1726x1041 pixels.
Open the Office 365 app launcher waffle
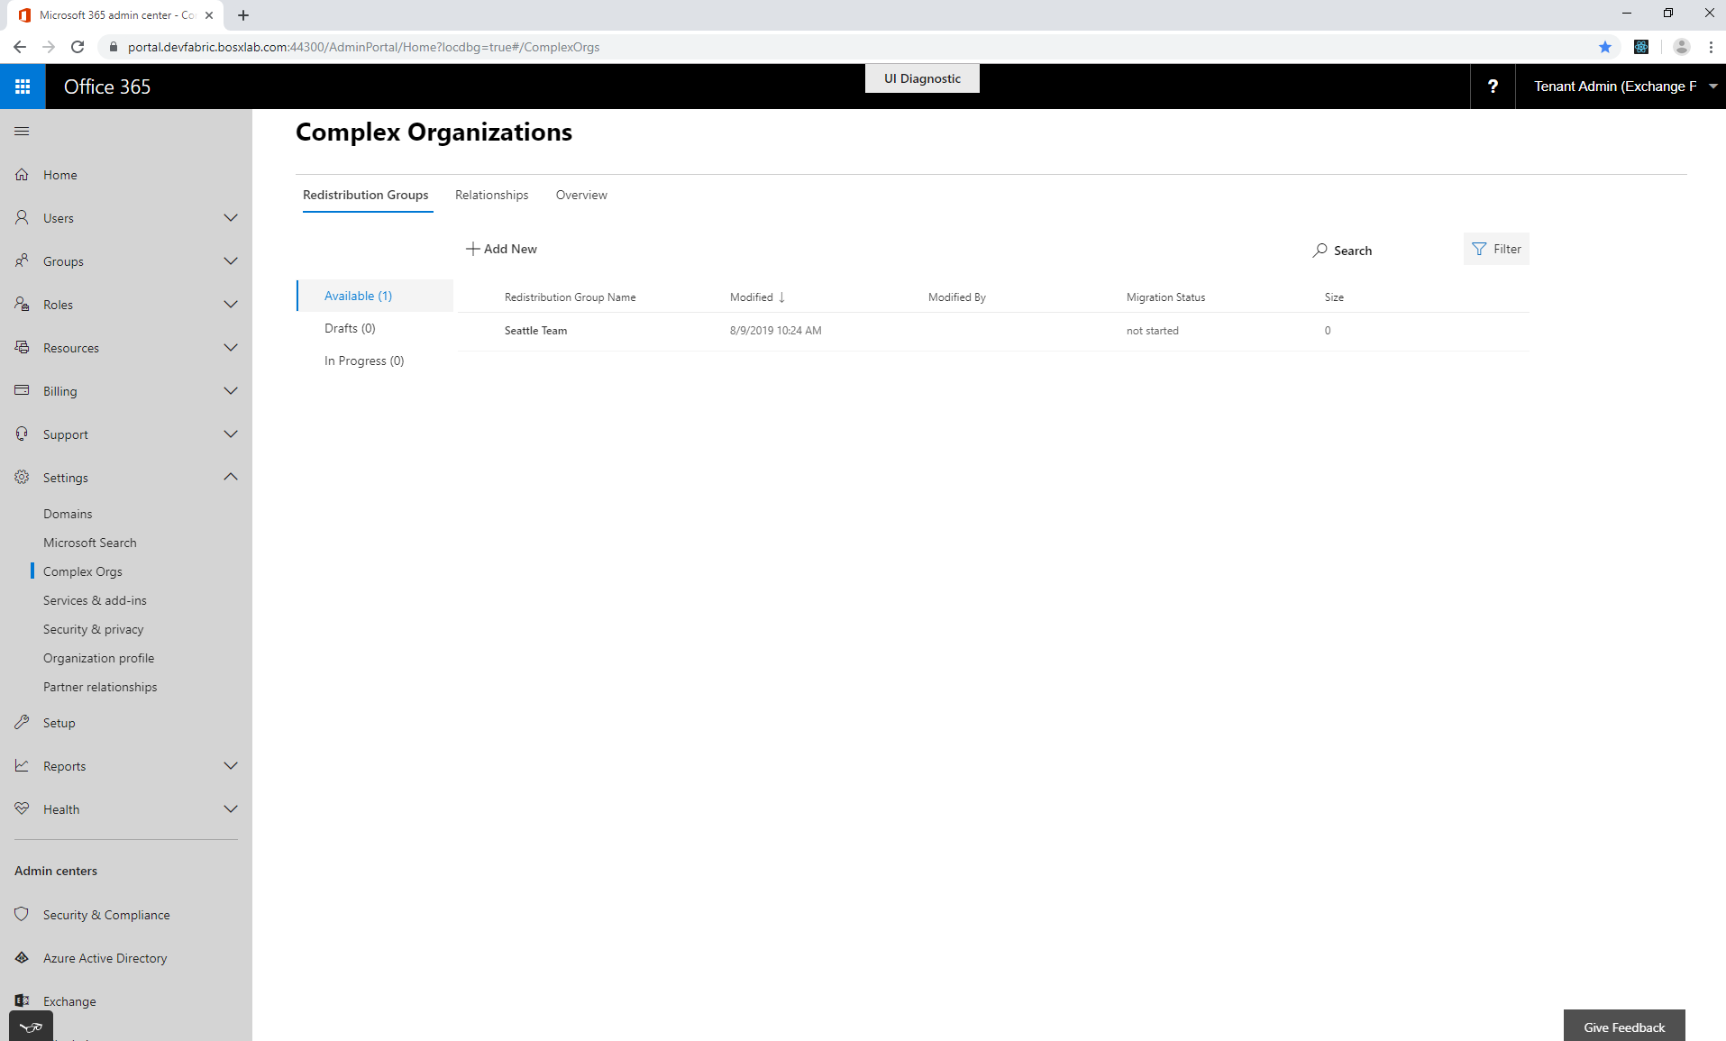23,87
